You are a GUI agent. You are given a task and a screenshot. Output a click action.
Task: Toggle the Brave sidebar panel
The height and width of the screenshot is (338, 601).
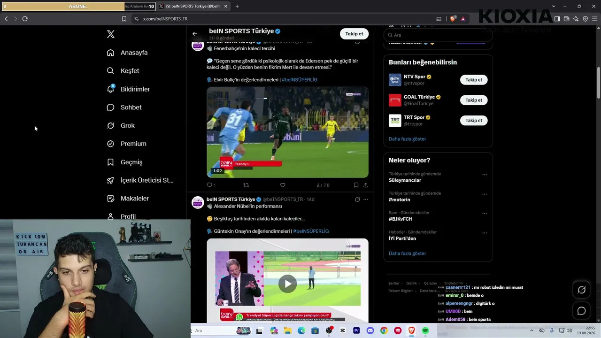tap(557, 19)
